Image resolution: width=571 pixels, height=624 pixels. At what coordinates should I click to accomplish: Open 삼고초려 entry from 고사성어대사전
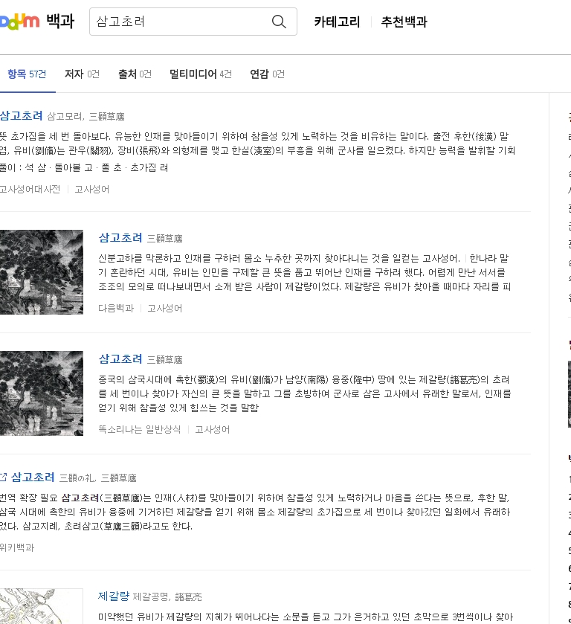tap(21, 115)
